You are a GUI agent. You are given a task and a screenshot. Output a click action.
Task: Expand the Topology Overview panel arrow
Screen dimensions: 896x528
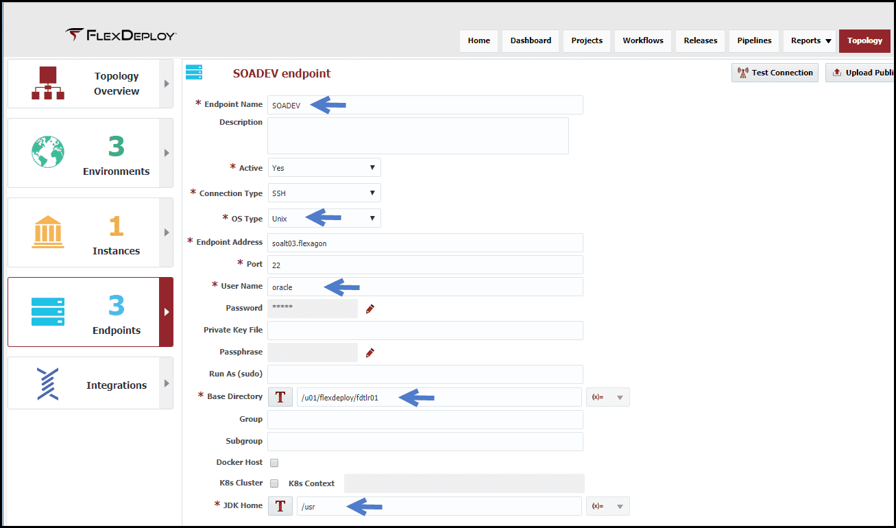pyautogui.click(x=166, y=84)
